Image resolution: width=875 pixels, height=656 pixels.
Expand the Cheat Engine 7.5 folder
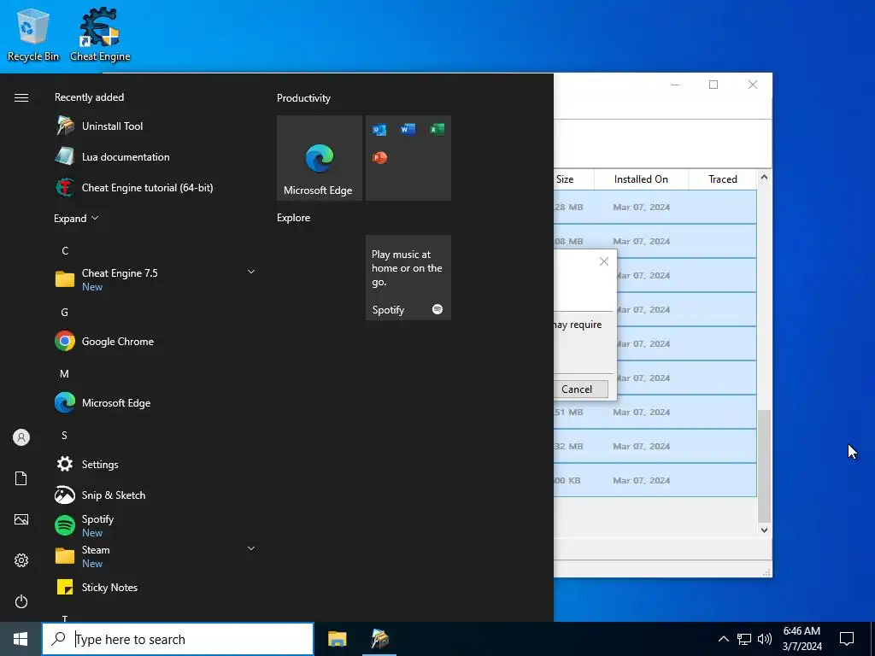click(x=251, y=272)
